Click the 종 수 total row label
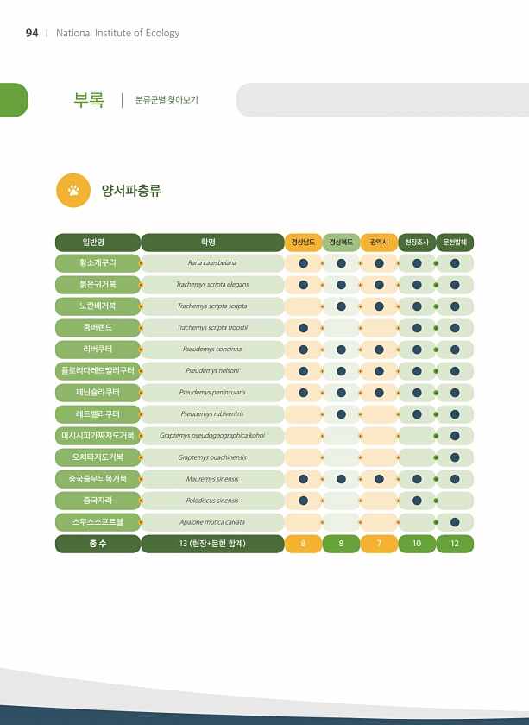The image size is (529, 725). [x=98, y=544]
